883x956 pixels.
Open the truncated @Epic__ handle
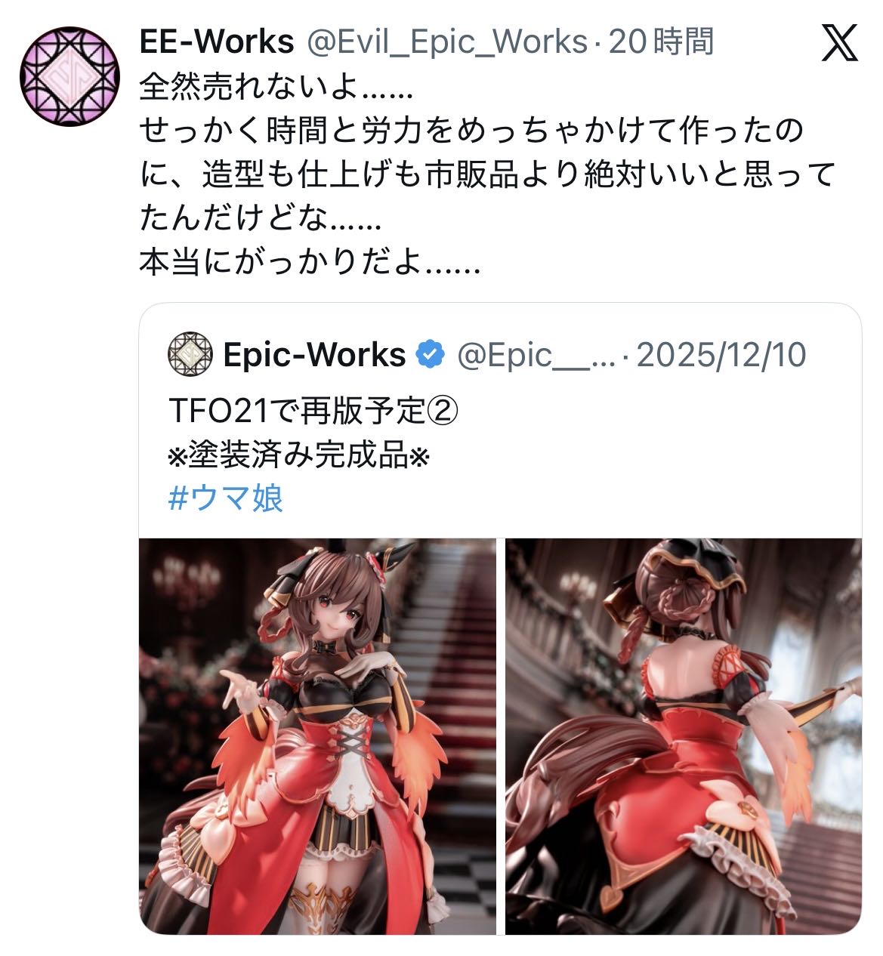(x=536, y=355)
